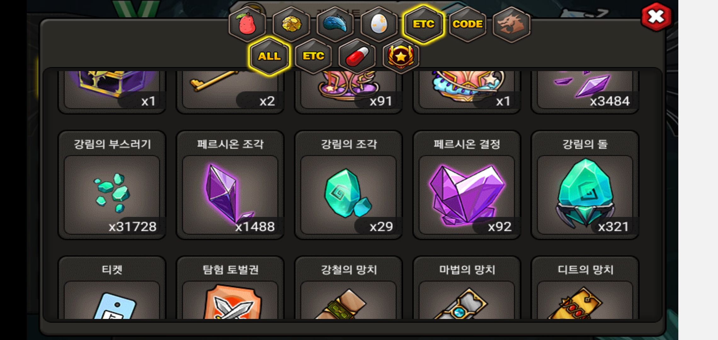Open the red fruit food category

(247, 24)
